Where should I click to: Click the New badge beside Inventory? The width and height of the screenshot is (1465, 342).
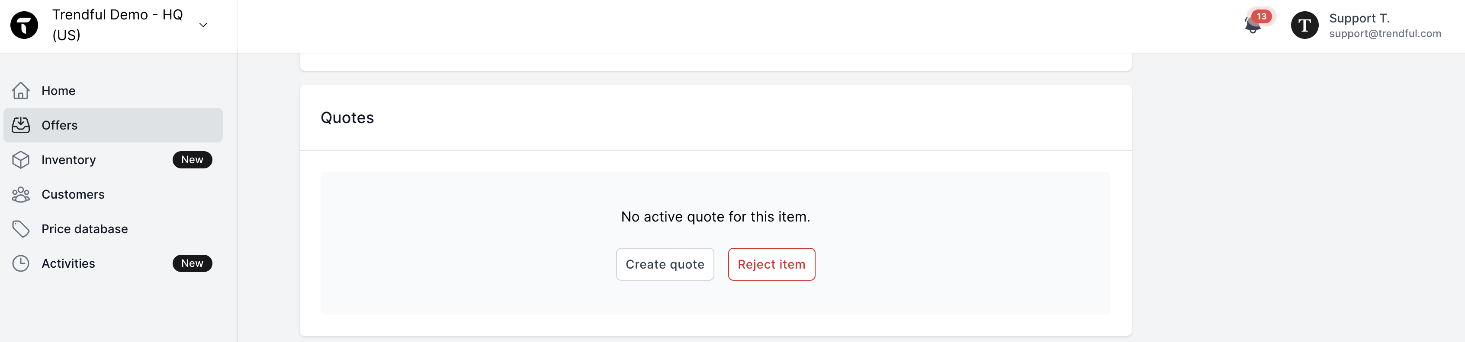click(192, 160)
